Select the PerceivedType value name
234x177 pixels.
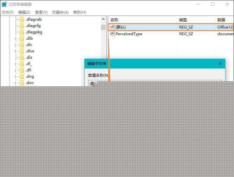point(129,34)
